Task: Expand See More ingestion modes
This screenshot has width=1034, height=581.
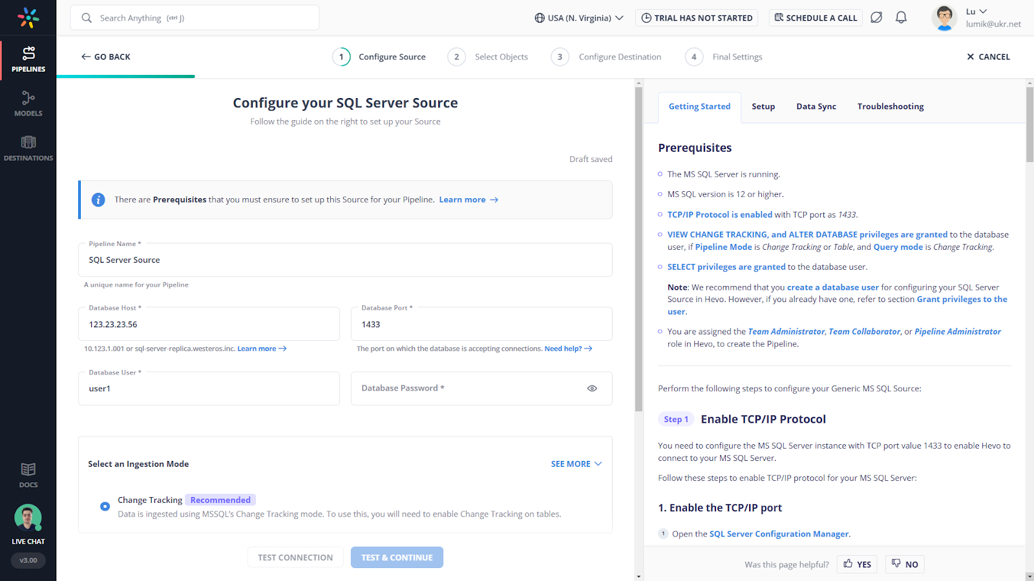Action: (x=576, y=464)
